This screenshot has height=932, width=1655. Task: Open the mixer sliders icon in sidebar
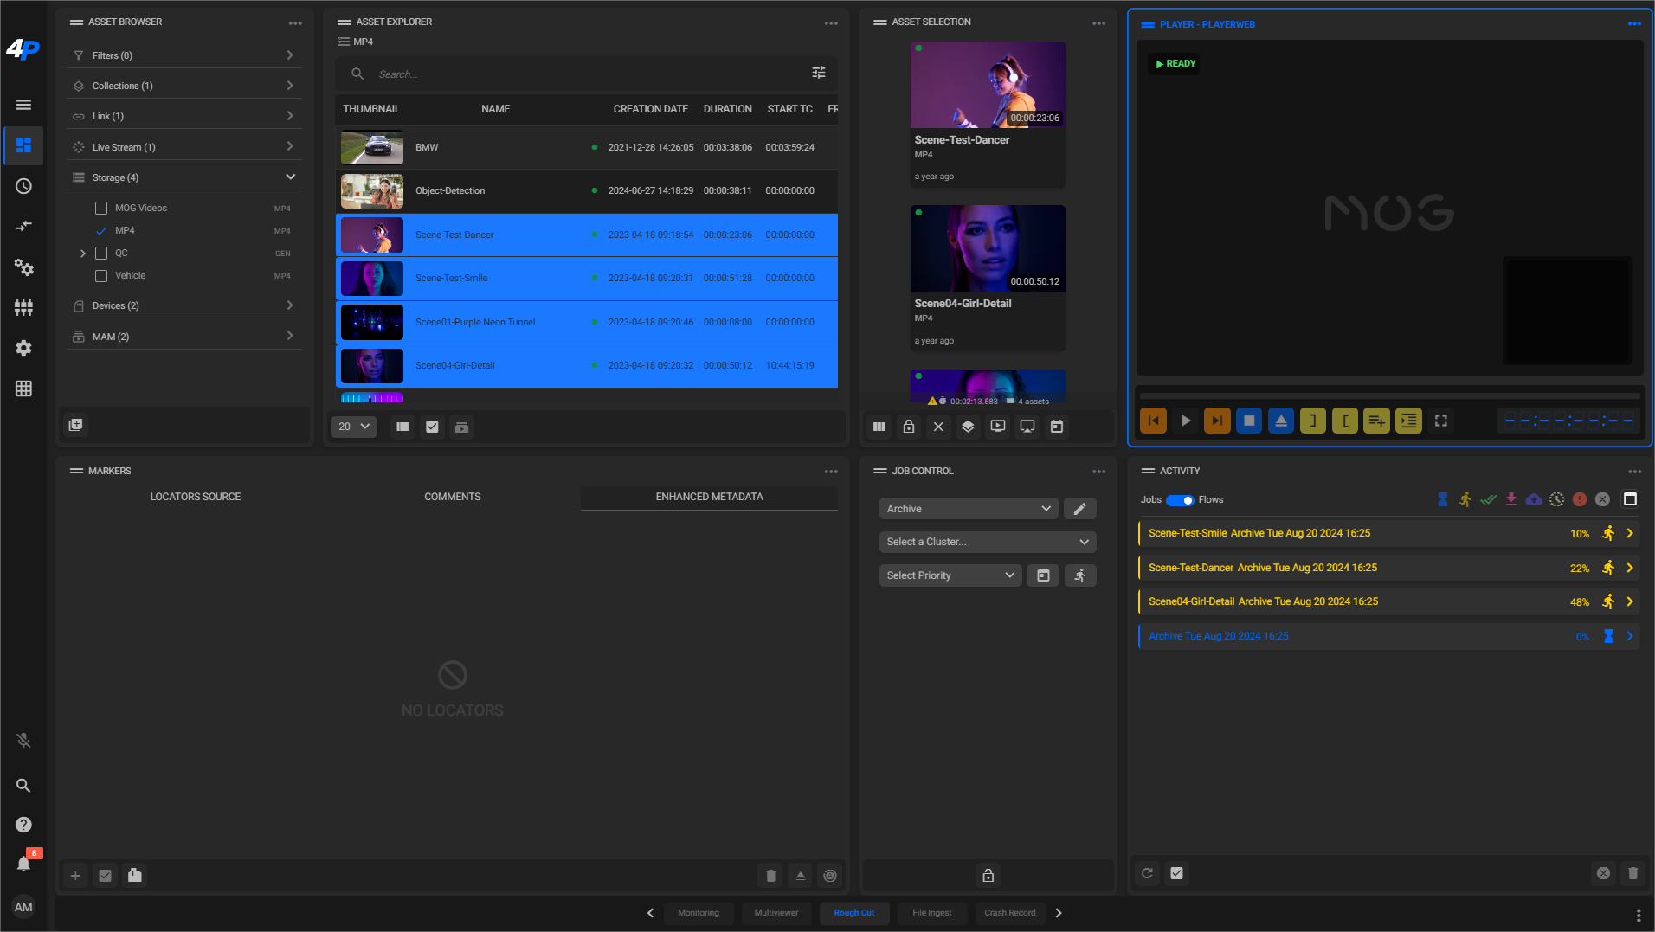[23, 307]
